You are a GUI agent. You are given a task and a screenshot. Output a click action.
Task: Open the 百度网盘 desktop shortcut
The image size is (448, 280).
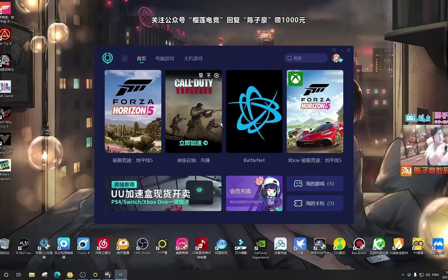click(x=281, y=246)
